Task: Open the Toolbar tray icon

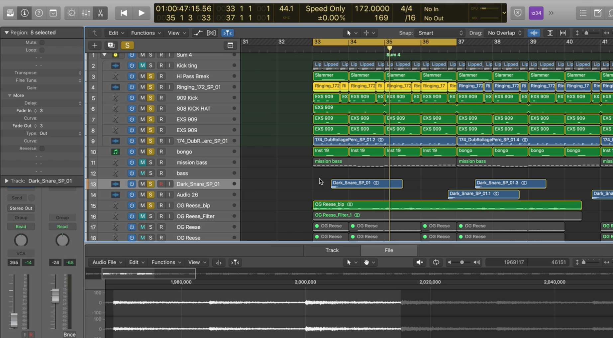Action: (53, 13)
